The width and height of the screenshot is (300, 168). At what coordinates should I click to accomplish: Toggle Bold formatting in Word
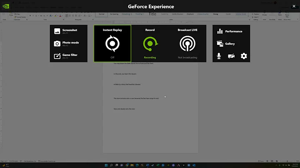click(x=30, y=16)
